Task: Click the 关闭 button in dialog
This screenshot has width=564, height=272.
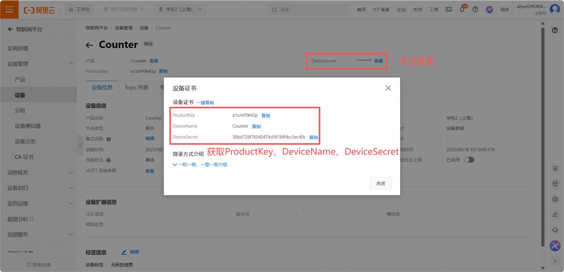Action: coord(381,183)
